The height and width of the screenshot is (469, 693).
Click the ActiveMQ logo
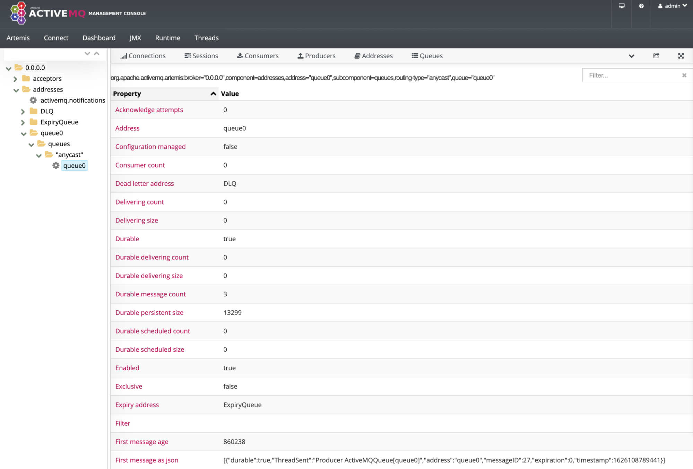click(17, 13)
